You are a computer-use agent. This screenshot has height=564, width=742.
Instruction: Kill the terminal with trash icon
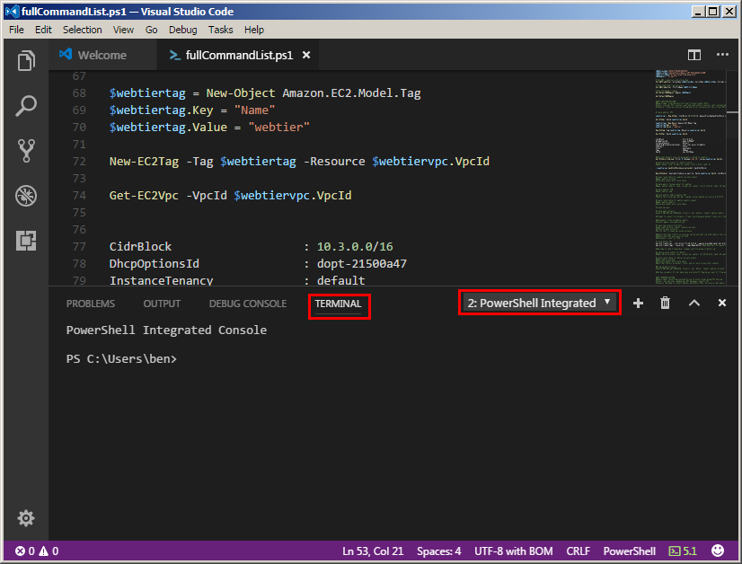(x=665, y=303)
